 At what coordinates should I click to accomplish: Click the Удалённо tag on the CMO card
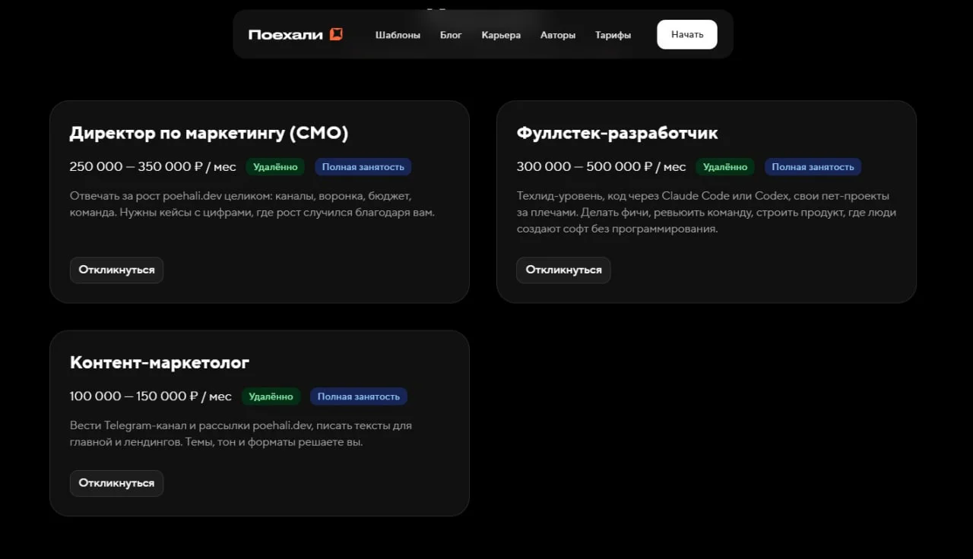point(275,167)
